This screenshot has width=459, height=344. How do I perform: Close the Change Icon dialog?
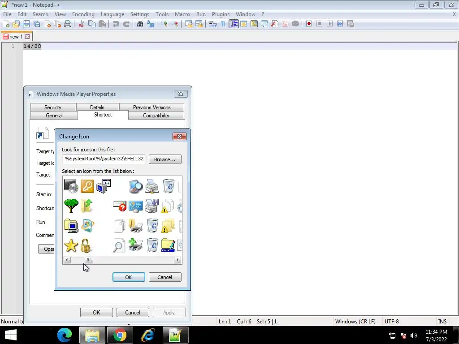(179, 136)
